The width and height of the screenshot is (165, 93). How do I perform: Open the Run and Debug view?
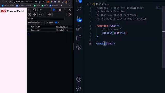(x=79, y=28)
